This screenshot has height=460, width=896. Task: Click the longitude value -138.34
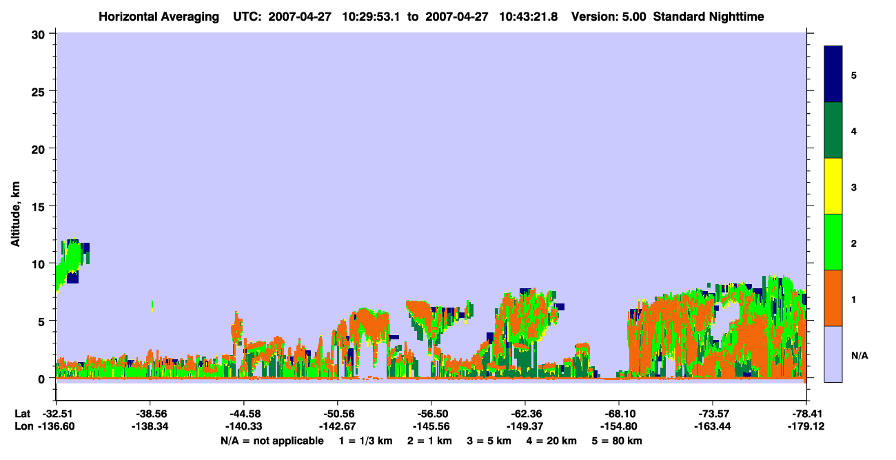(x=150, y=426)
